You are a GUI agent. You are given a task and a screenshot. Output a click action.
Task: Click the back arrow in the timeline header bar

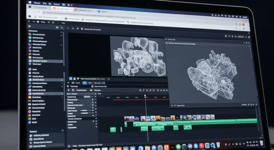pyautogui.click(x=68, y=90)
